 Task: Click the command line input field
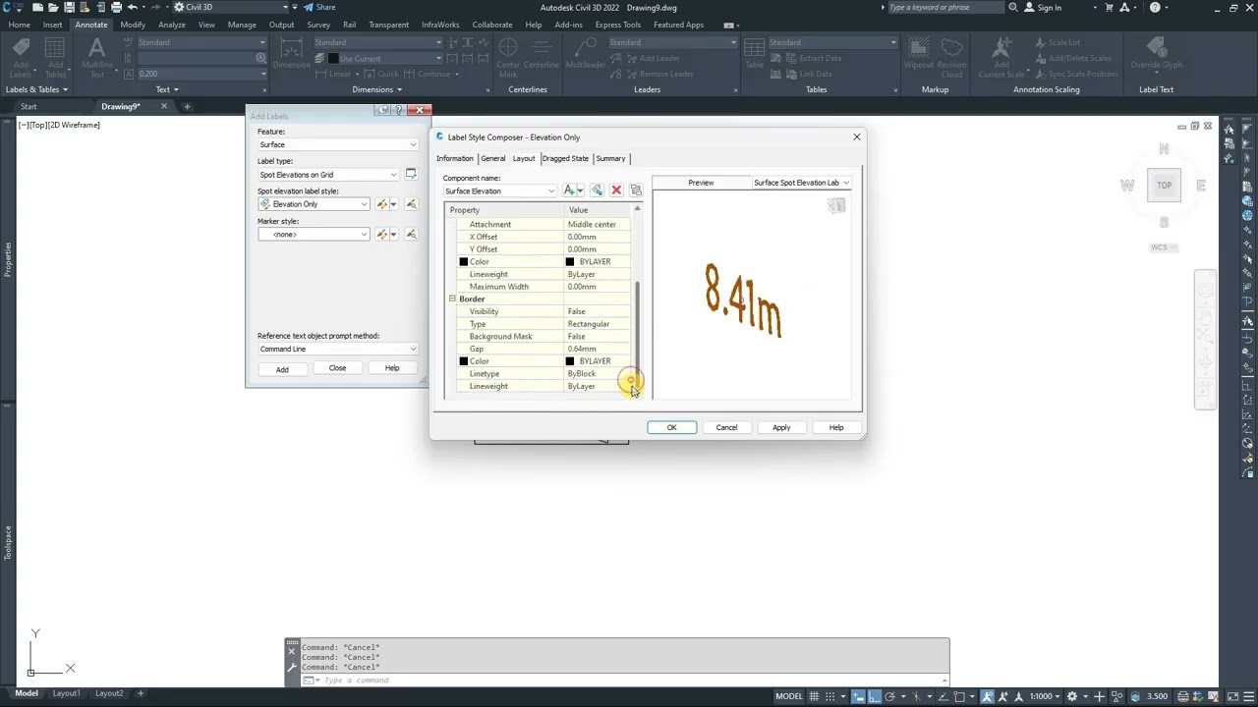tap(629, 680)
